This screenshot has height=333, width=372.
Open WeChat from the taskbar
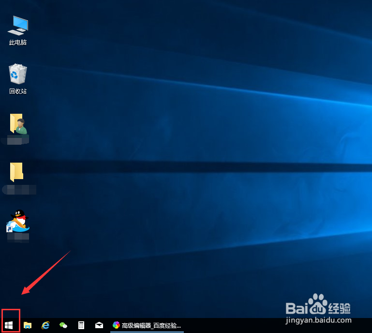[x=63, y=325]
